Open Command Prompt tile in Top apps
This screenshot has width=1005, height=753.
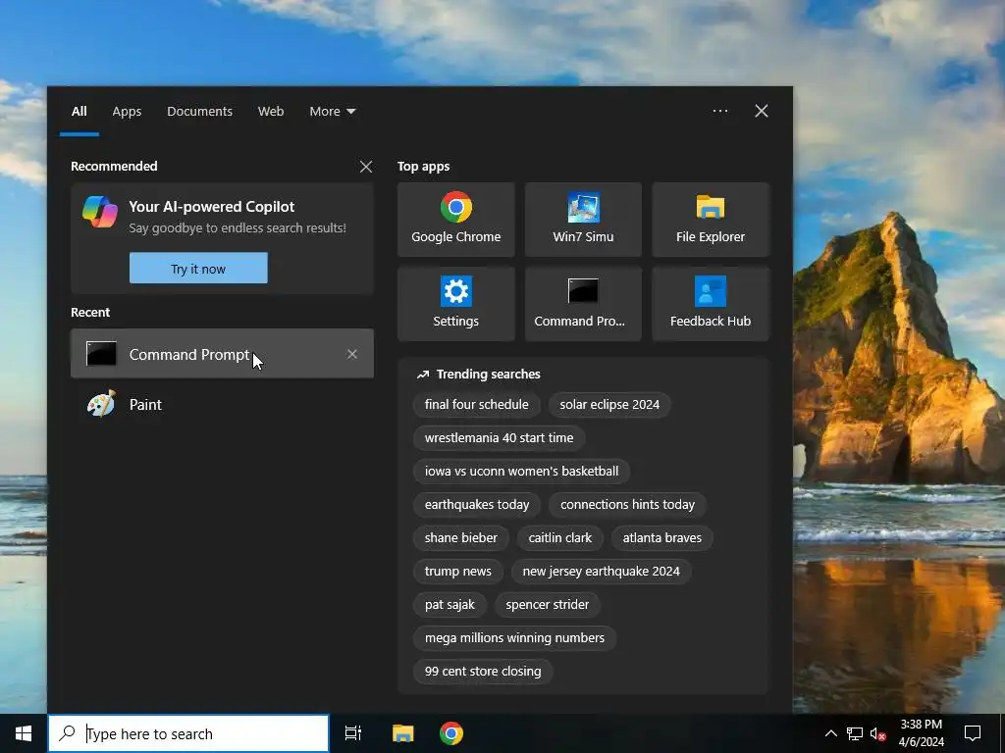tap(583, 304)
